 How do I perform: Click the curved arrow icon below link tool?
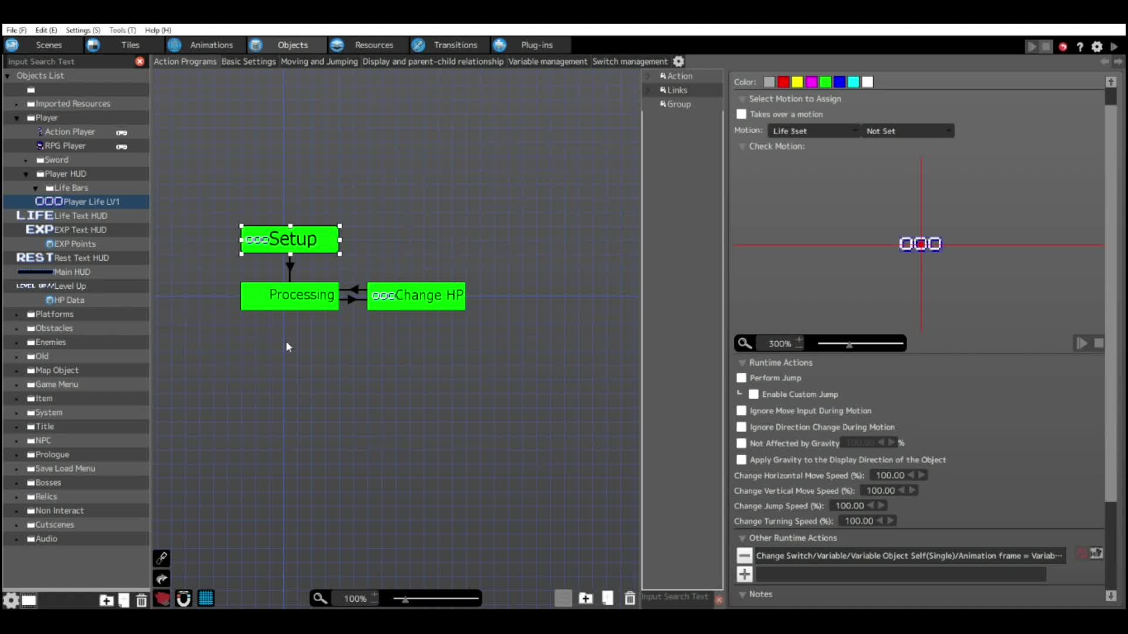(x=162, y=579)
